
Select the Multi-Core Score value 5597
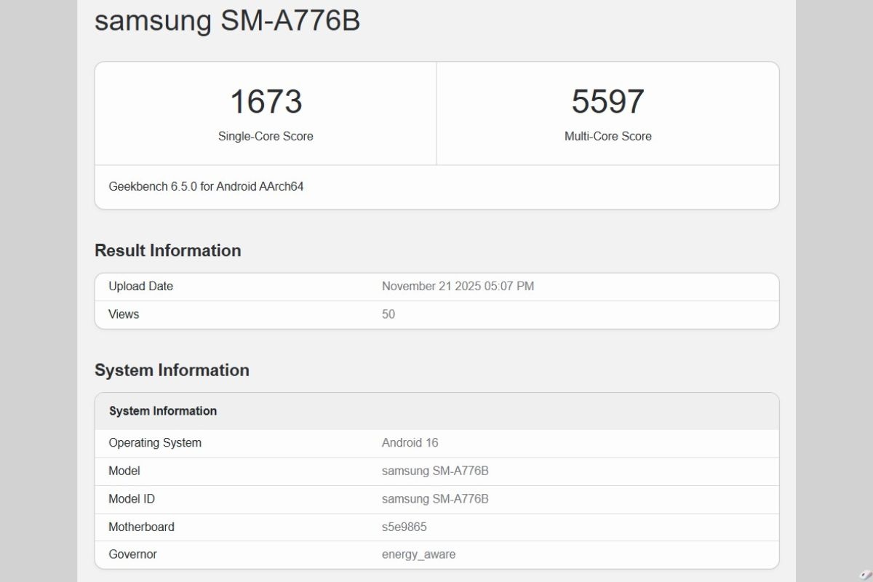pos(608,102)
